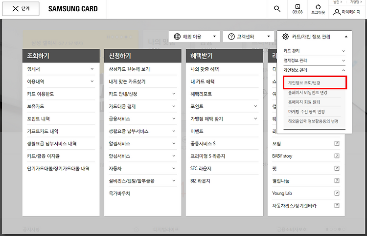Click the question mark icon for 고객센터

[231, 37]
